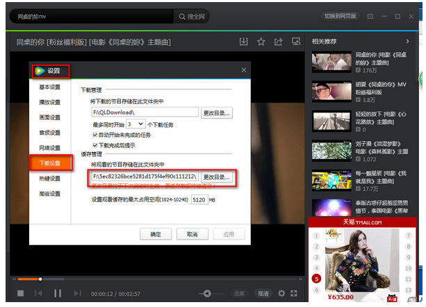Skip to the next video
Viewport: 426px width, 307px height.
(77, 293)
